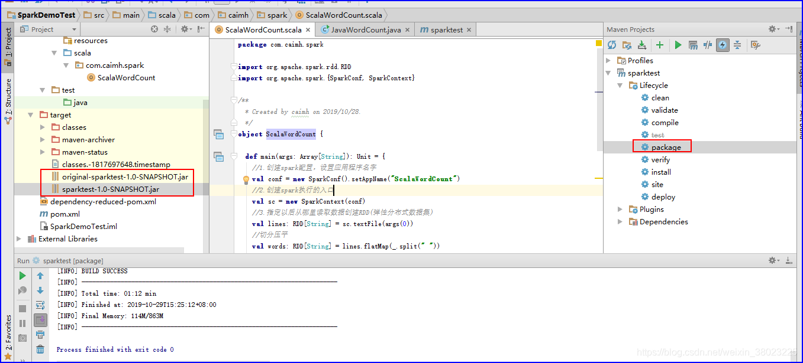Screen dimensions: 803x363
Task: Run the Maven build with green play icon
Action: click(678, 45)
